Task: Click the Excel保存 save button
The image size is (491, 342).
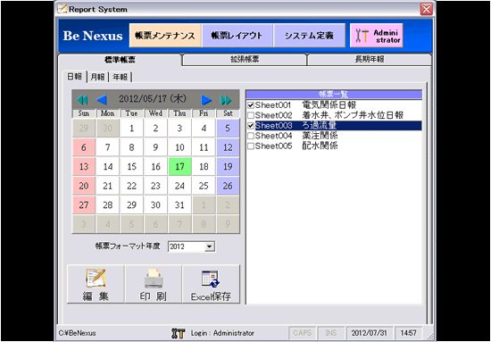Action: click(x=211, y=284)
